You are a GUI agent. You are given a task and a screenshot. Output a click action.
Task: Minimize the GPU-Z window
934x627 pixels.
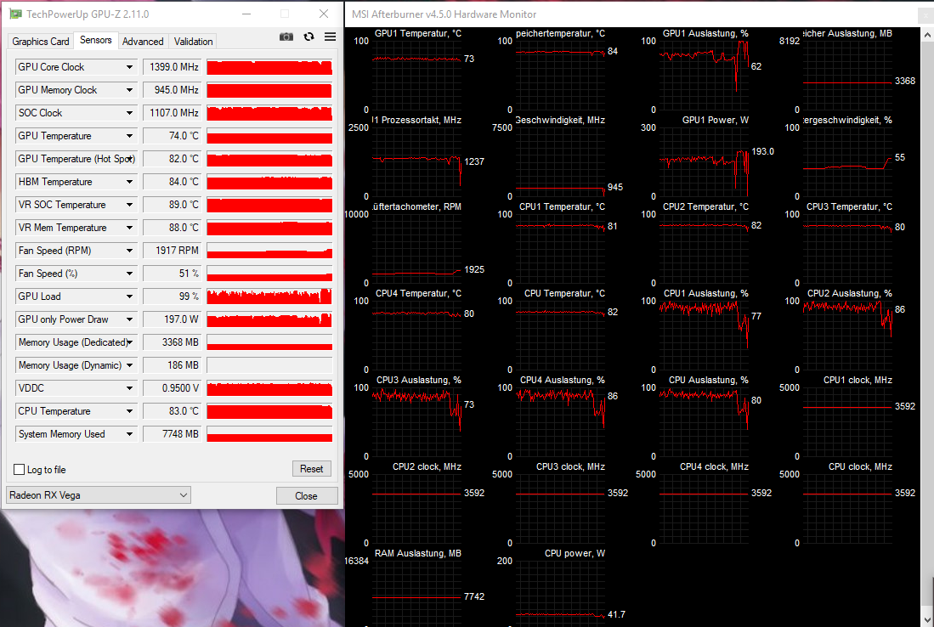(x=246, y=14)
